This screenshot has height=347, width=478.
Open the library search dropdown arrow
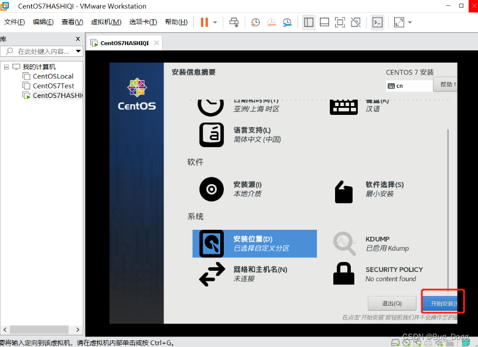(x=78, y=51)
